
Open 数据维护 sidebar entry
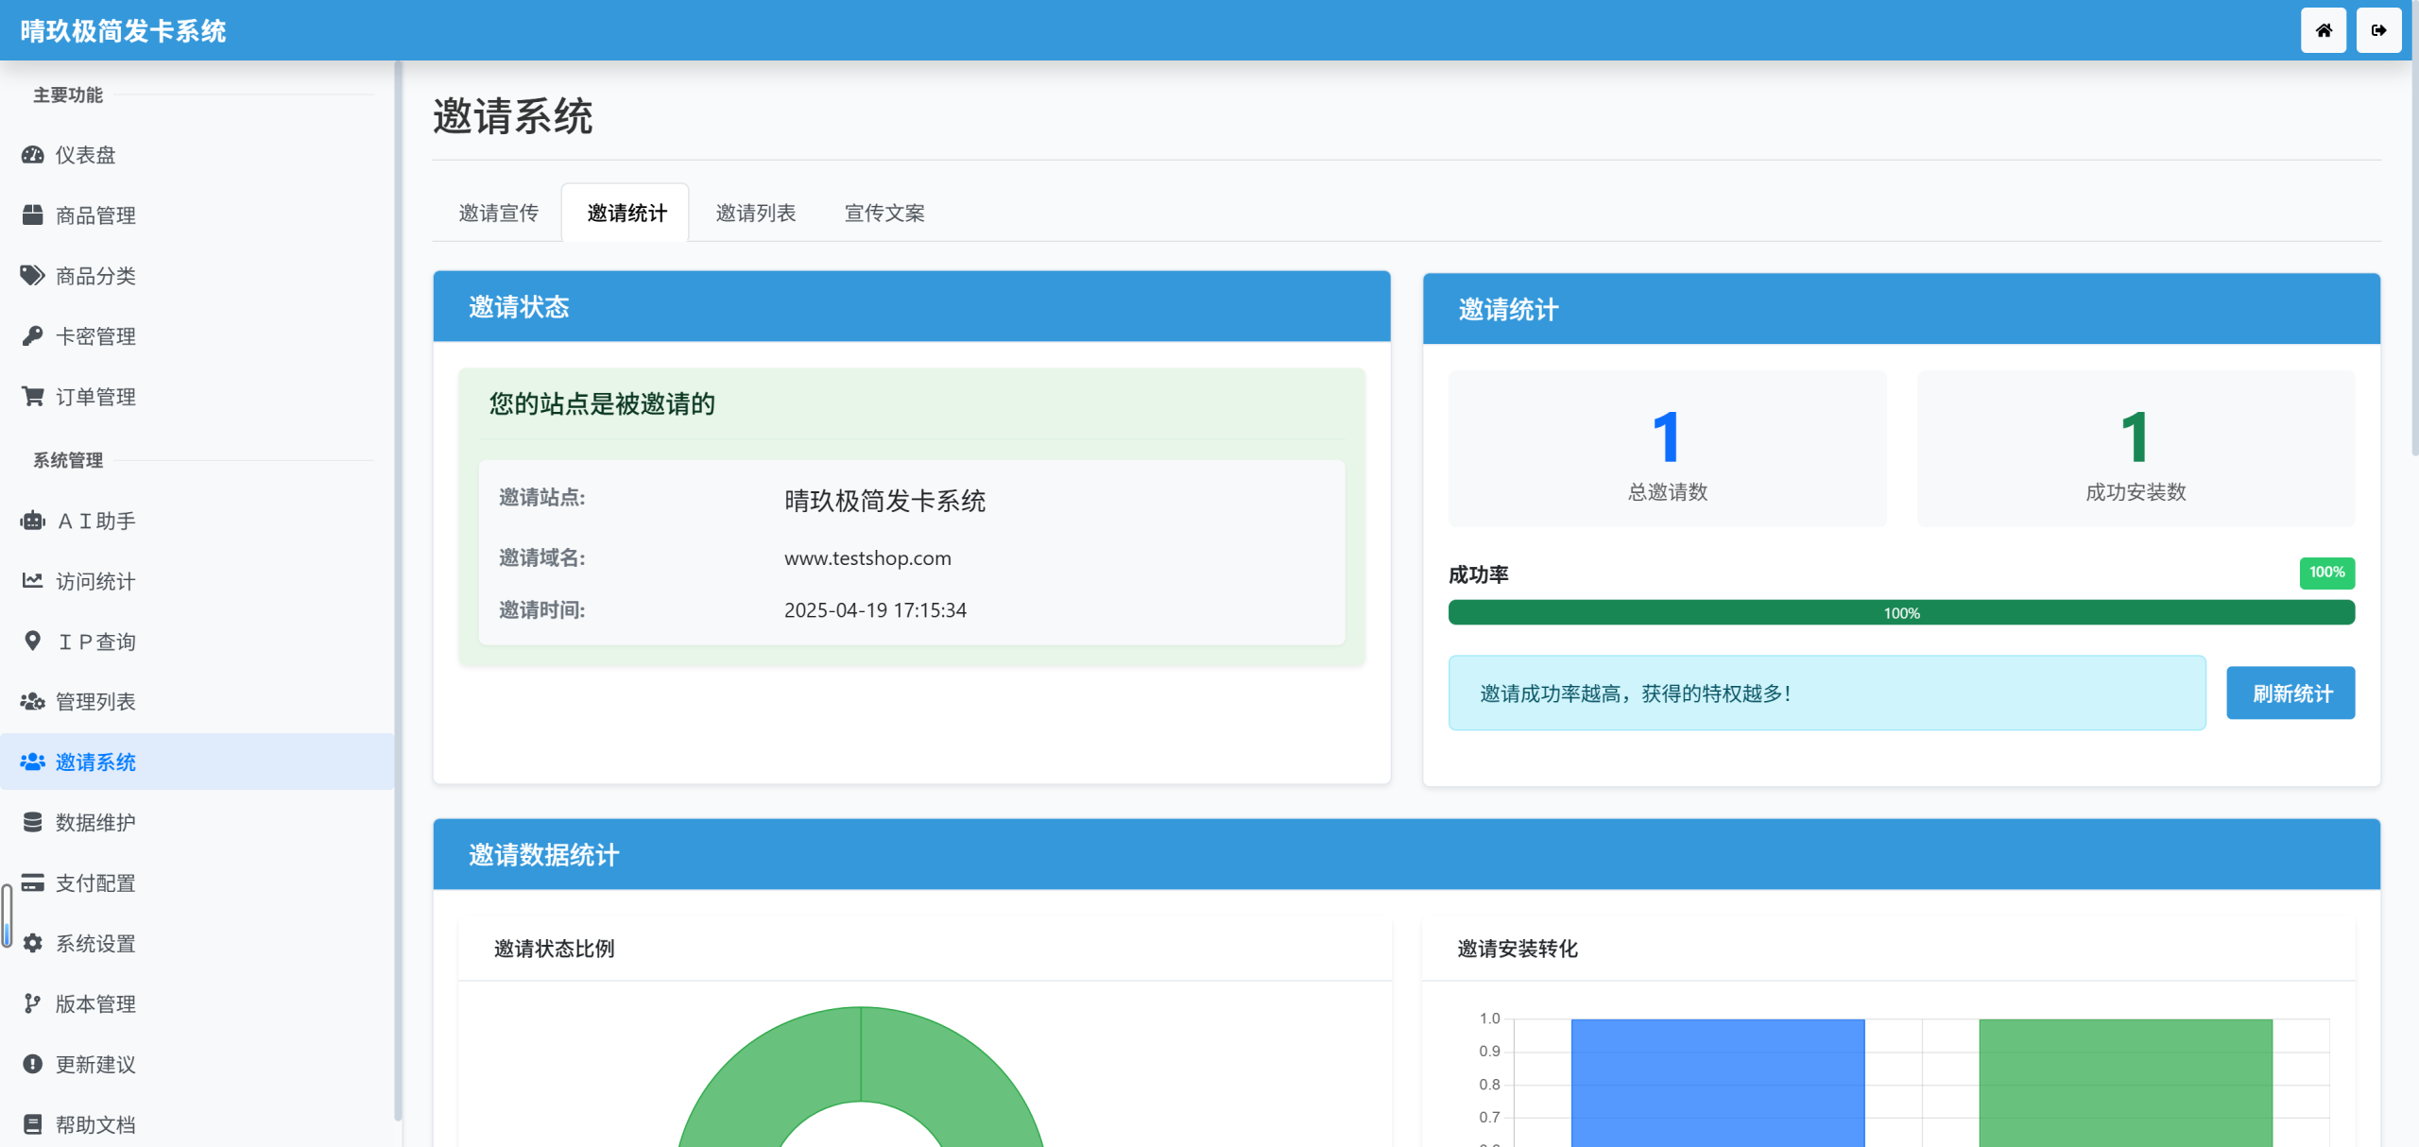click(197, 822)
